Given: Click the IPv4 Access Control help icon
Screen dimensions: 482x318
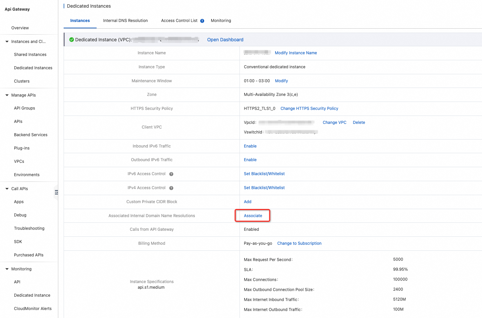Looking at the screenshot, I should (x=171, y=188).
